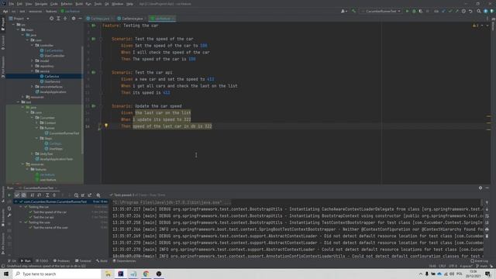Collapse the service folder

(x=33, y=71)
